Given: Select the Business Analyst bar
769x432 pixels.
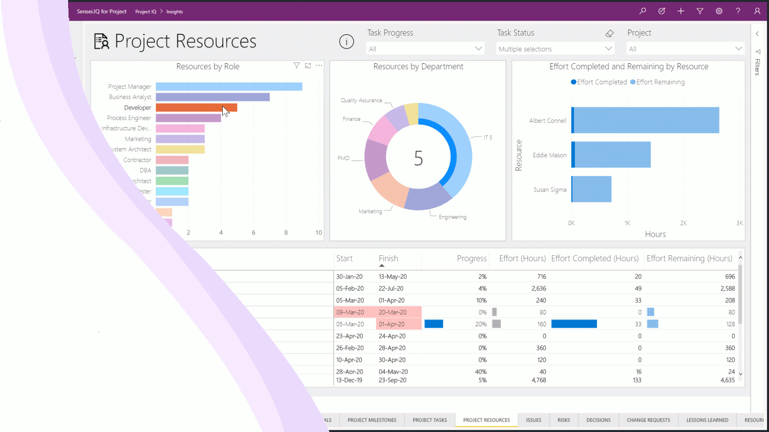Looking at the screenshot, I should (213, 97).
